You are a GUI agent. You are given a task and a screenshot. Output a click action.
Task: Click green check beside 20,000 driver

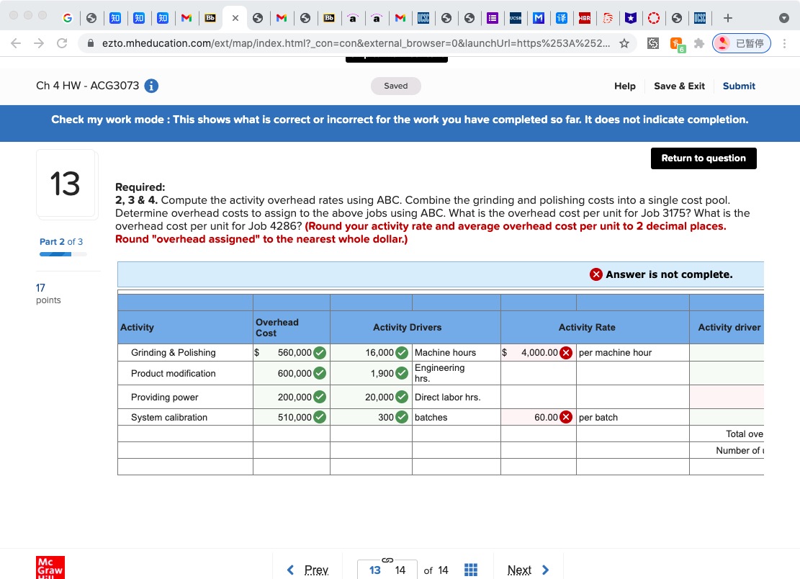click(x=402, y=397)
